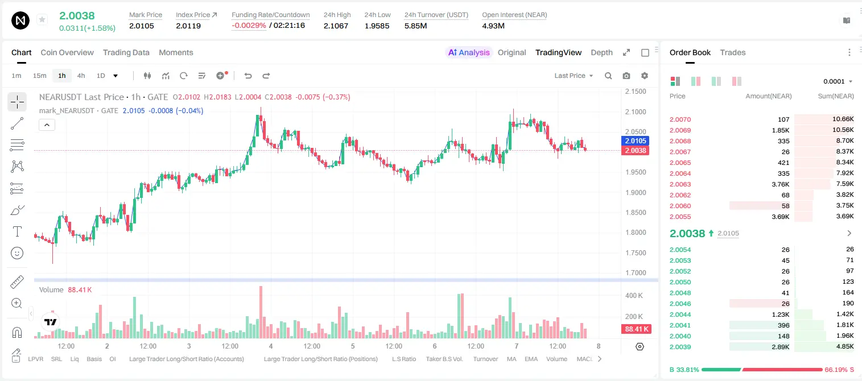Select the crosshair cursor tool

(17, 102)
